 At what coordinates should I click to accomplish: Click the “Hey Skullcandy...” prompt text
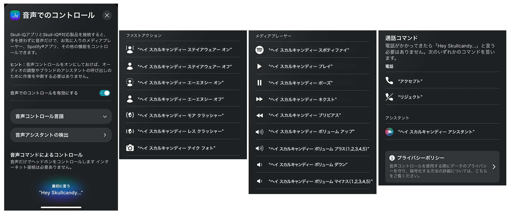(x=61, y=193)
